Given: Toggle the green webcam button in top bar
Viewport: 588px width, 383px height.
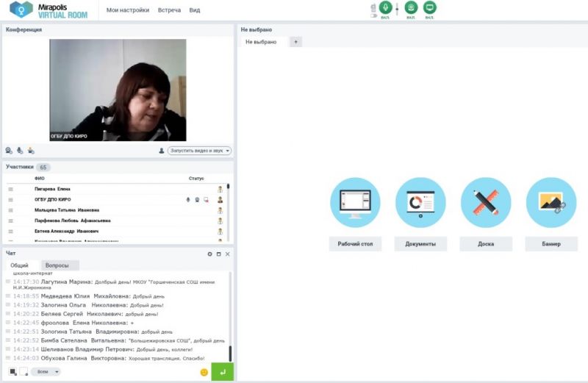Looking at the screenshot, I should coord(411,7).
